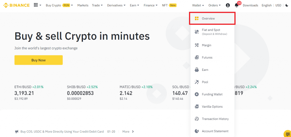
Task: Click the Pool pickaxe icon
Action: click(197, 82)
